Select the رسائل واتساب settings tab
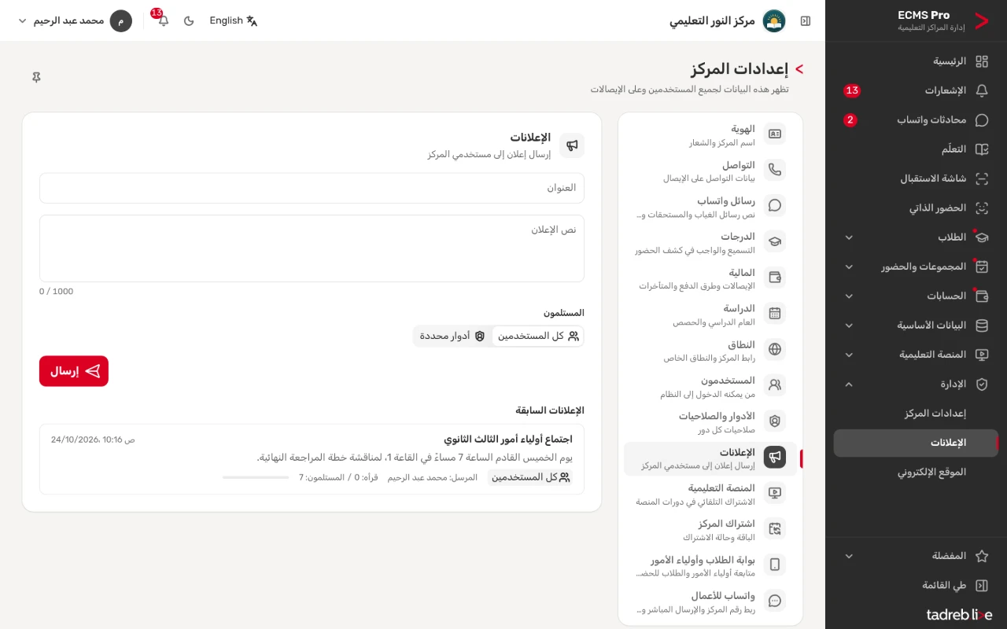Viewport: 1007px width, 629px height. click(x=710, y=207)
